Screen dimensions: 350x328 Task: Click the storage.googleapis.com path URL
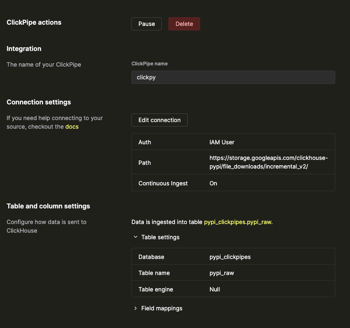(268, 162)
